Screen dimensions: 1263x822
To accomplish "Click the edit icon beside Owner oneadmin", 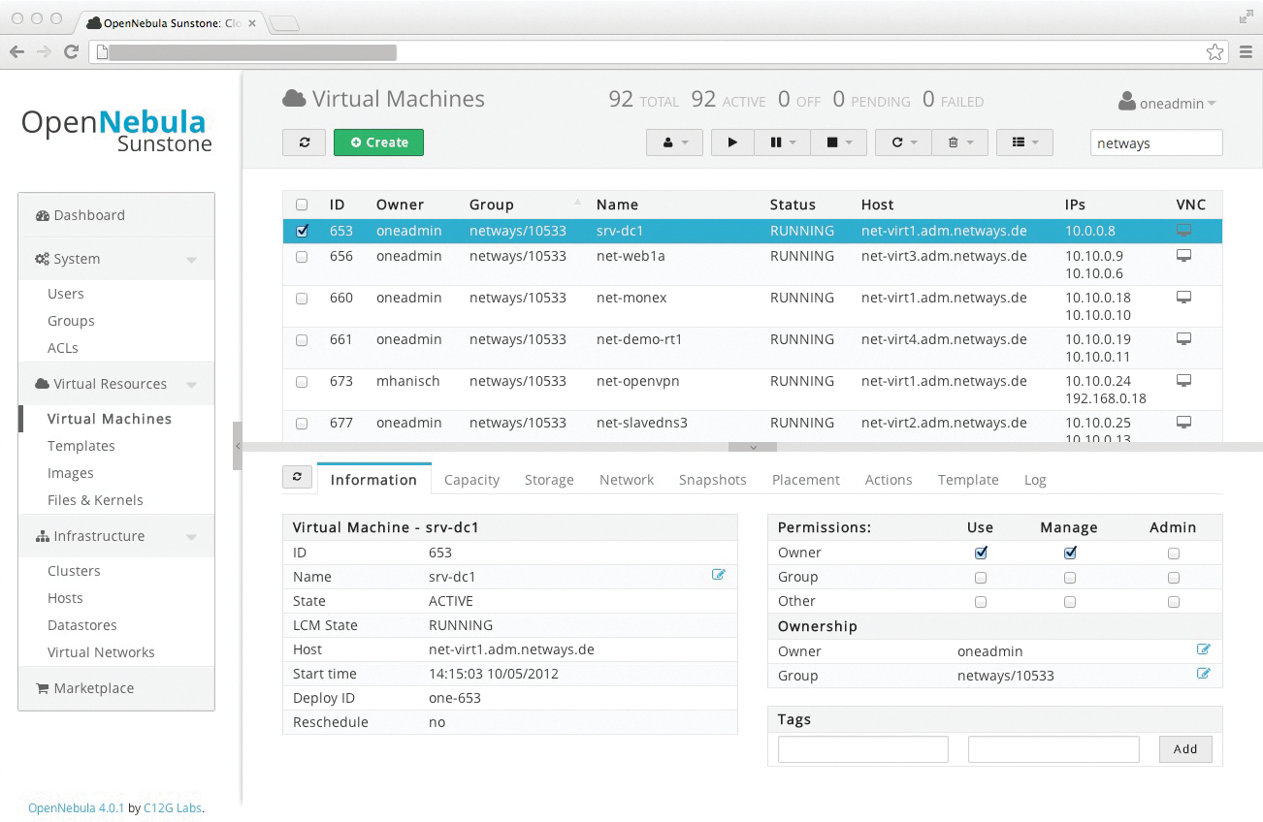I will coord(1204,649).
